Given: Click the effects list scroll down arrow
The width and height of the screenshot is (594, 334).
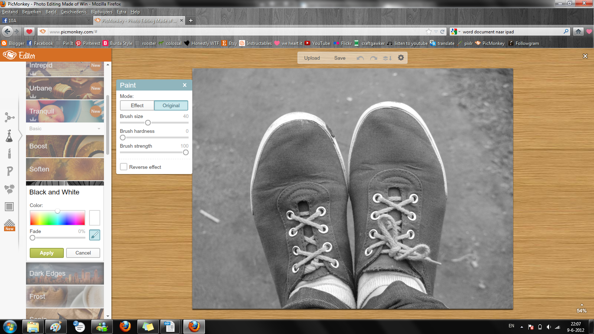Looking at the screenshot, I should point(108,316).
